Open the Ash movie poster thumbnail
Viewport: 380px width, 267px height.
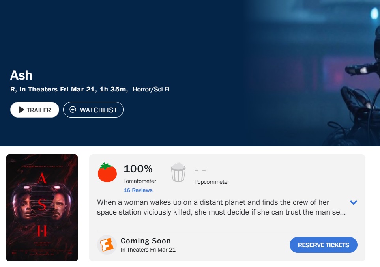pyautogui.click(x=42, y=208)
